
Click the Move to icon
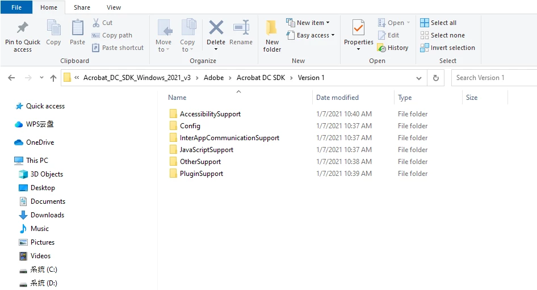165,27
